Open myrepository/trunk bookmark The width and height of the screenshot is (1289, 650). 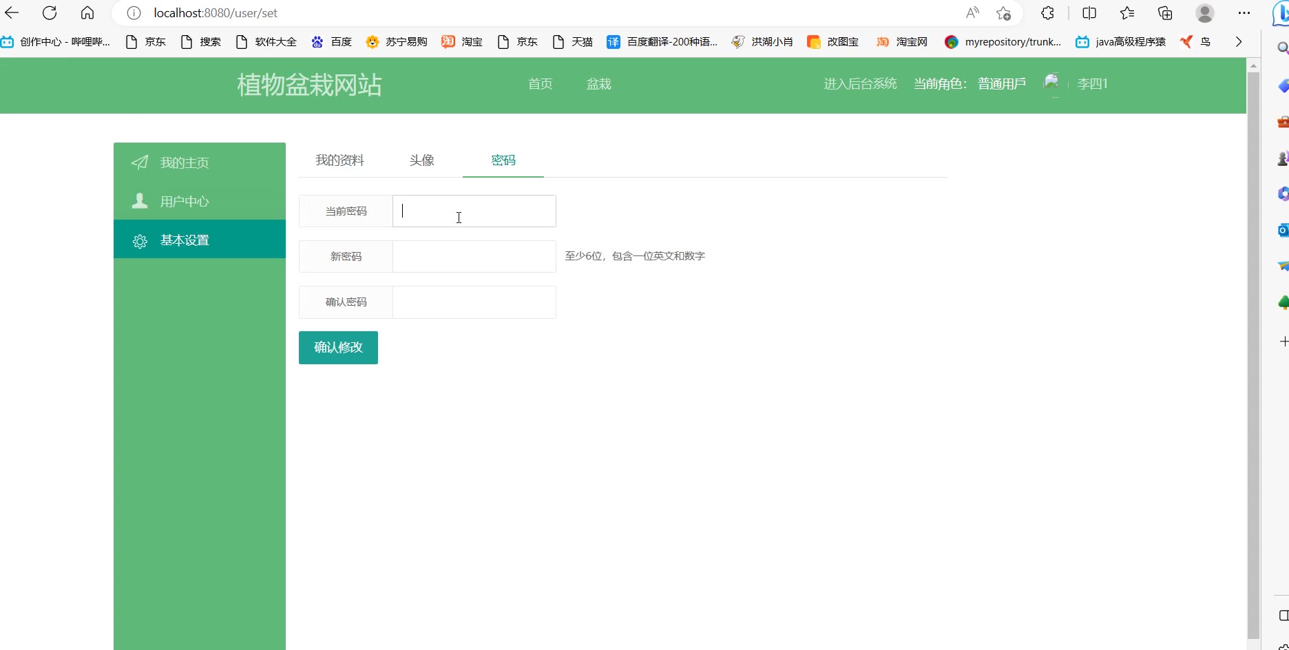1003,42
